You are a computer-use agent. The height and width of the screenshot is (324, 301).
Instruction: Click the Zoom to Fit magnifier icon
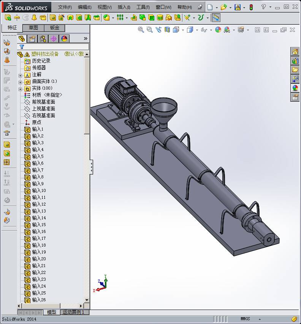[141, 30]
